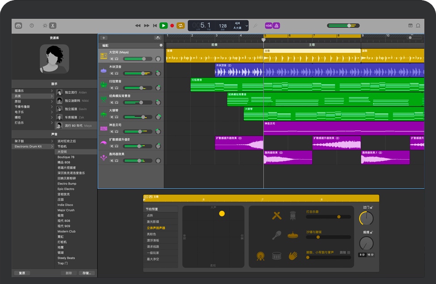Click the add track plus button
The image size is (436, 284).
(104, 38)
